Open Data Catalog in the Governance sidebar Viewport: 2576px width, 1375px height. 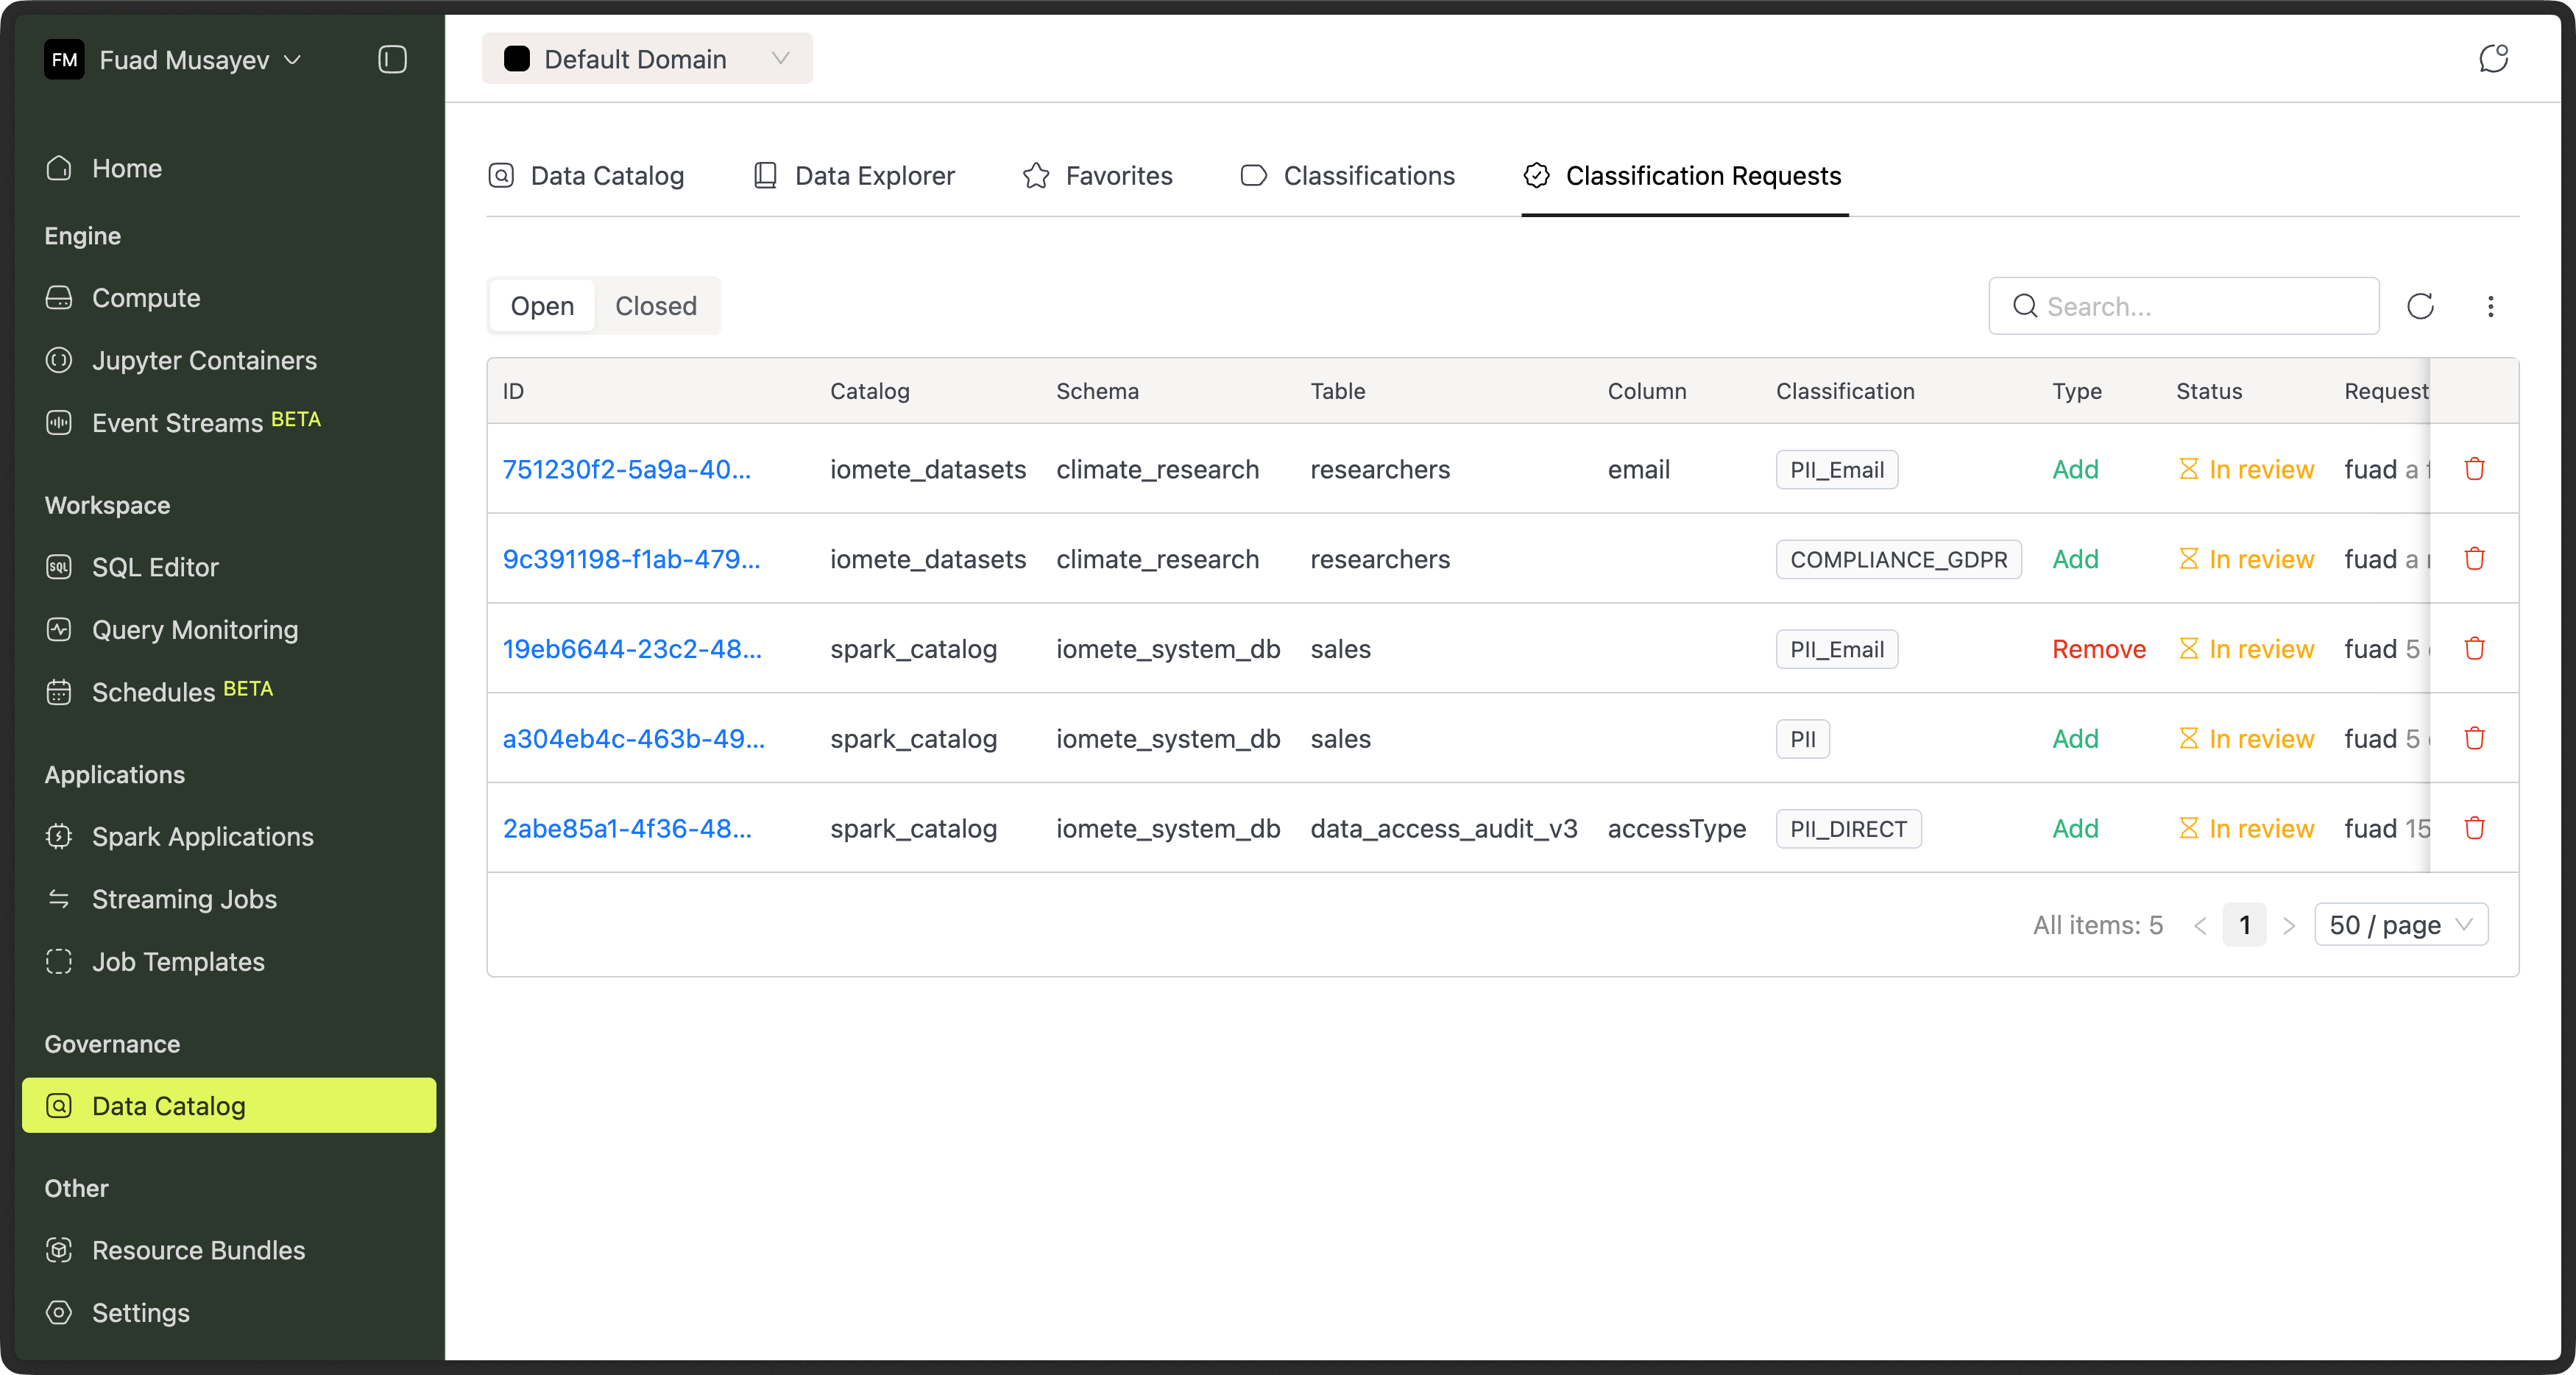click(x=229, y=1106)
